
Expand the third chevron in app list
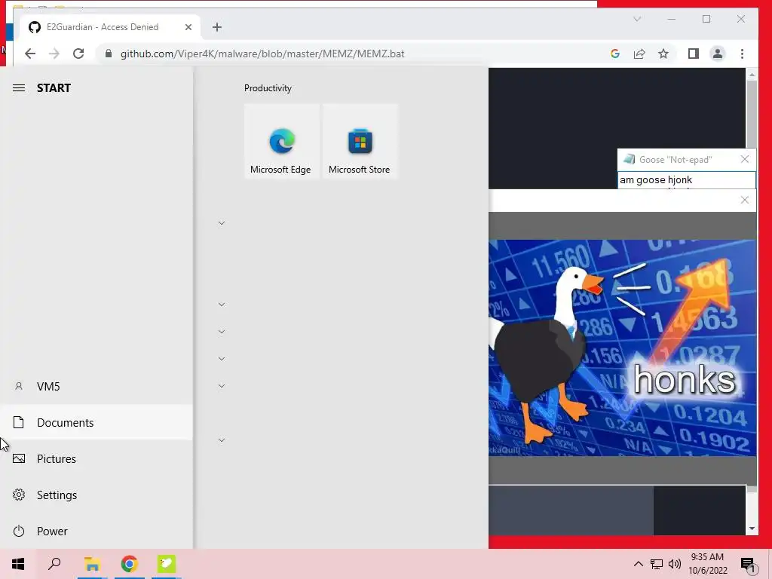point(222,332)
